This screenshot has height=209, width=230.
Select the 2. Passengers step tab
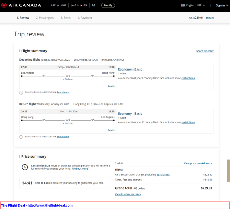(x=45, y=18)
